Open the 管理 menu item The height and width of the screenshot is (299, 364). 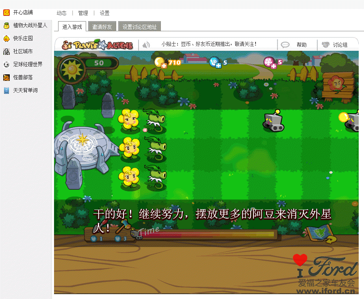pyautogui.click(x=83, y=13)
